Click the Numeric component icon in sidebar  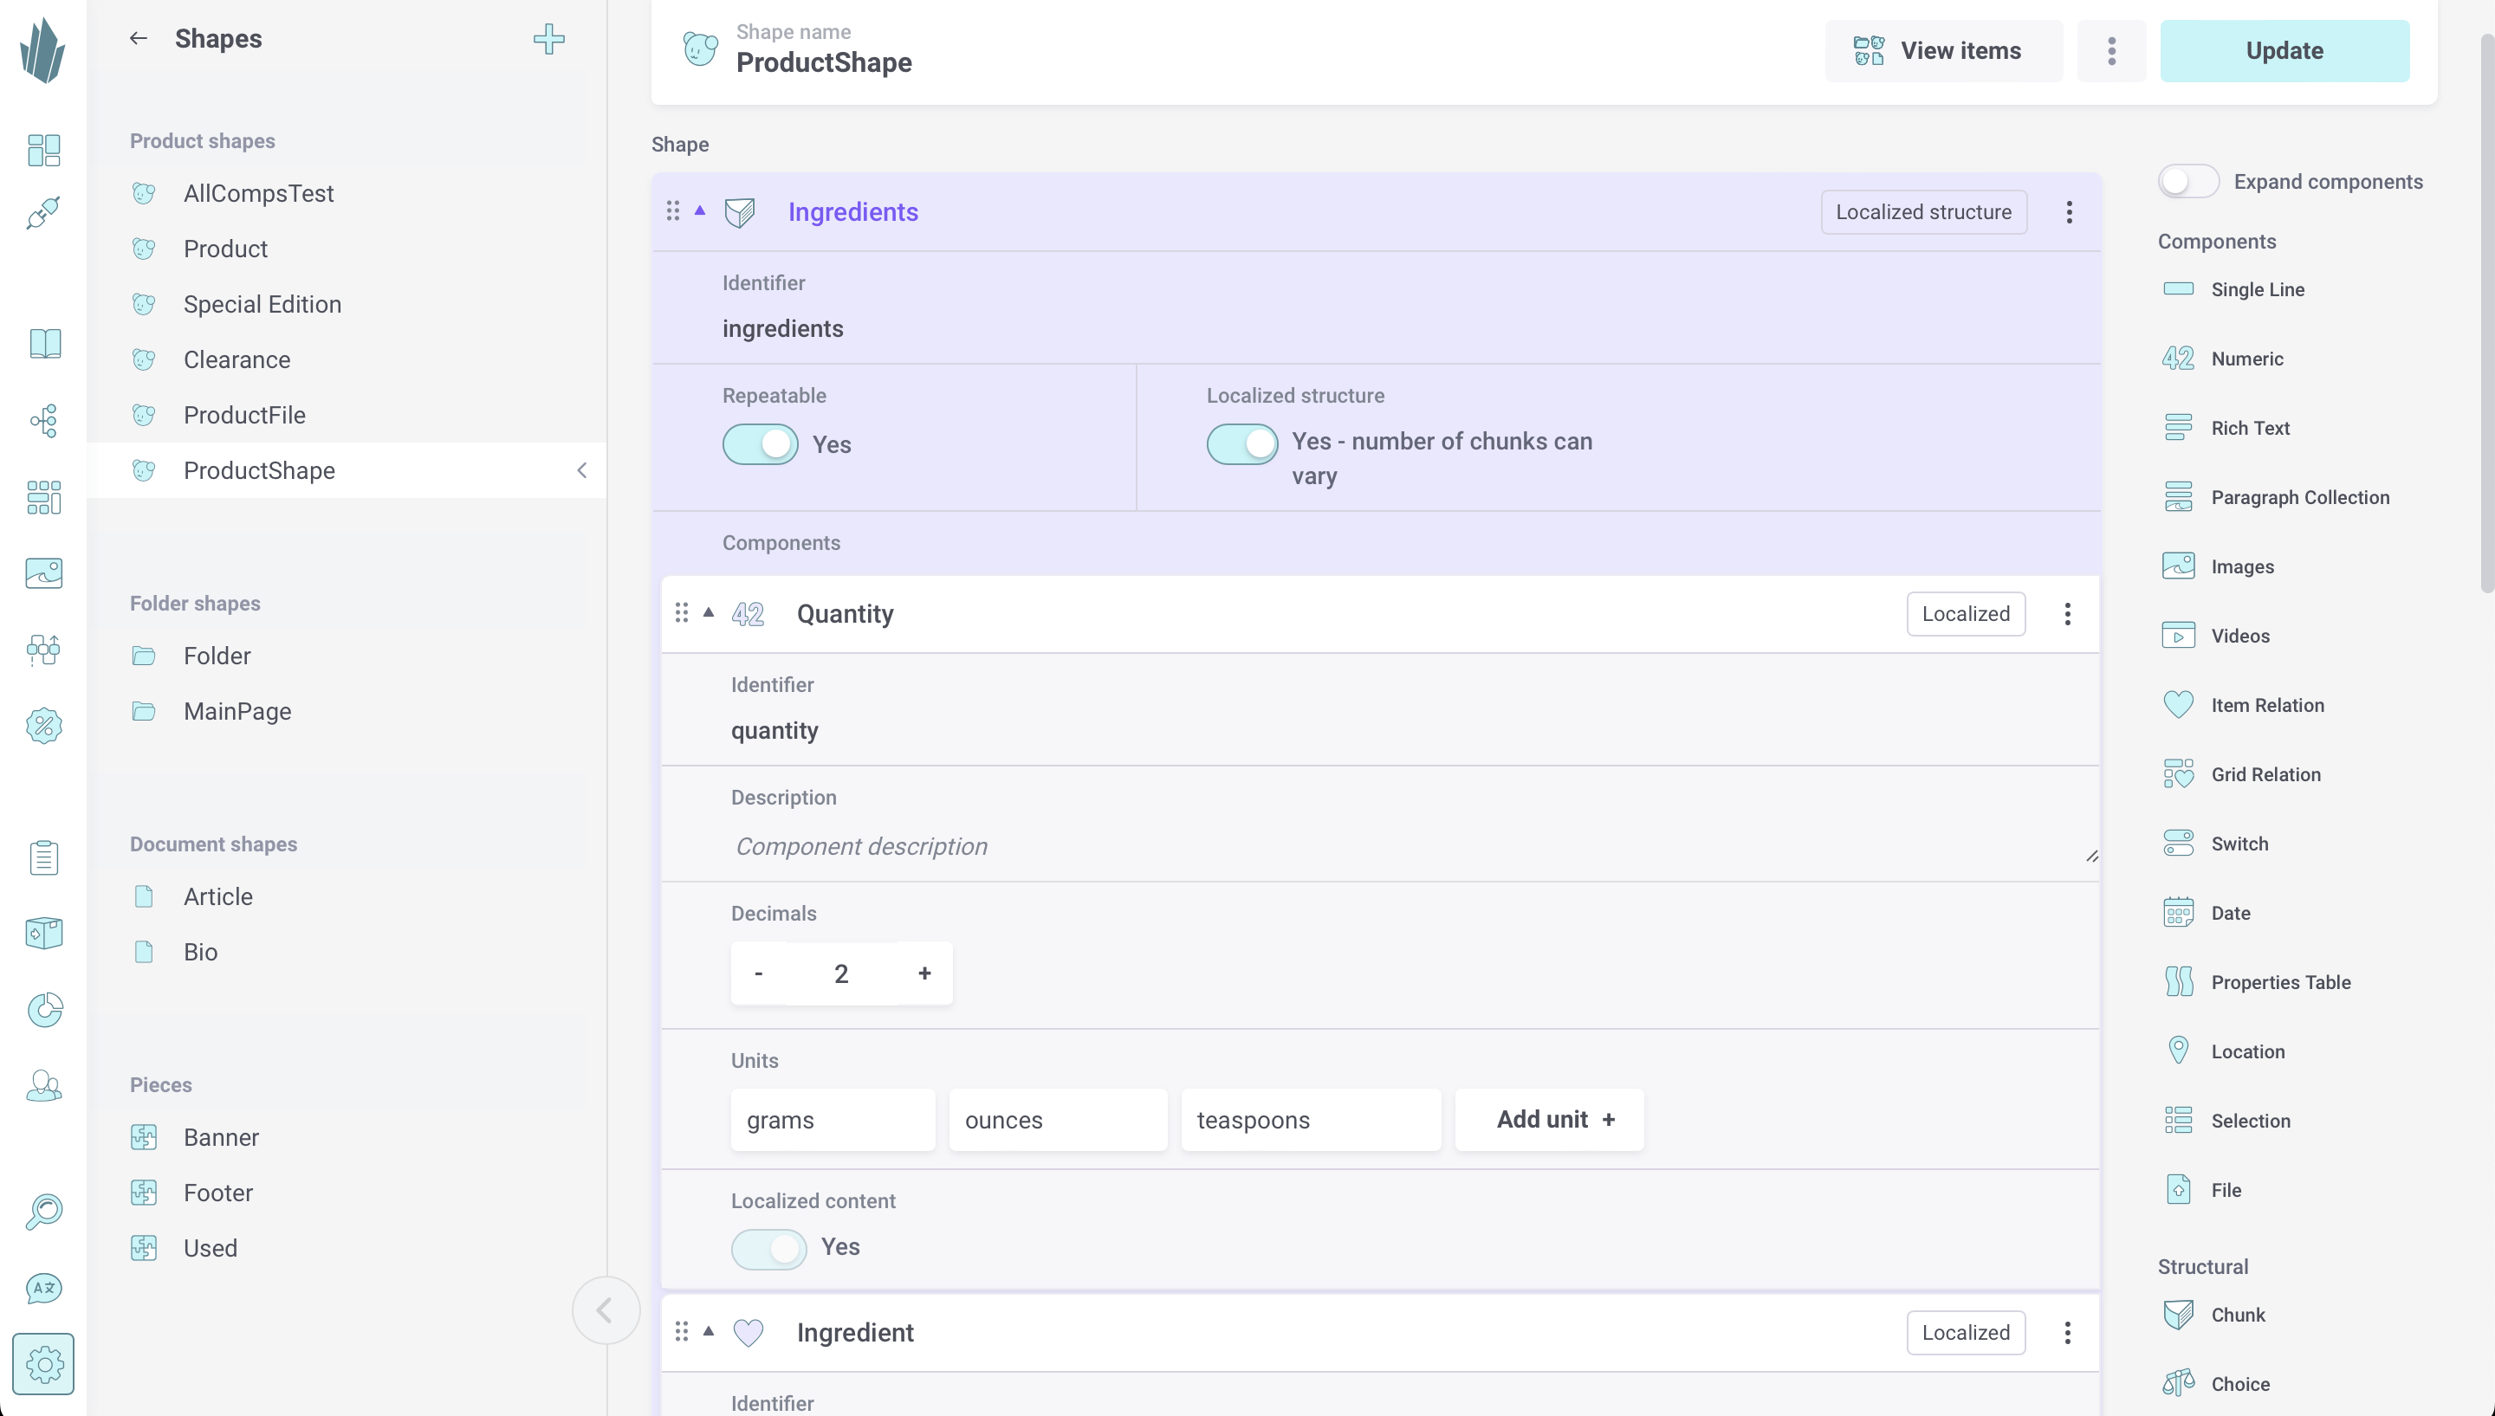click(2178, 358)
